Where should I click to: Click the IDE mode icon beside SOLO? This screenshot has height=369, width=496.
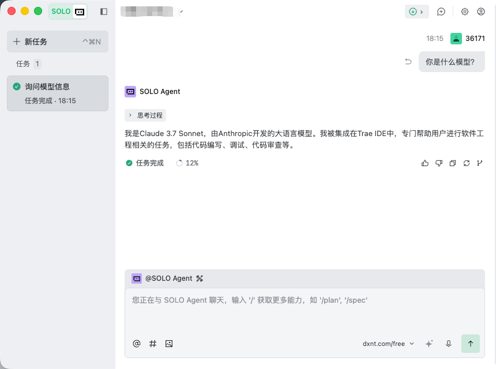point(80,12)
